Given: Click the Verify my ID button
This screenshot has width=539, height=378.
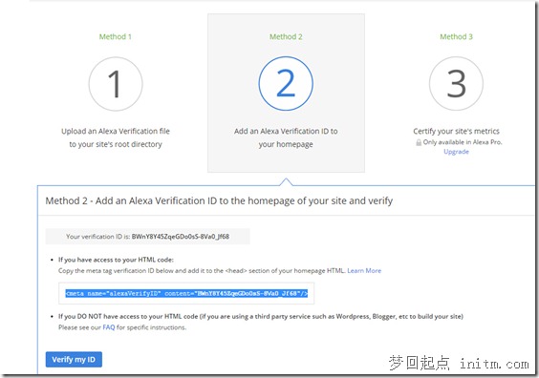Looking at the screenshot, I should coord(74,360).
